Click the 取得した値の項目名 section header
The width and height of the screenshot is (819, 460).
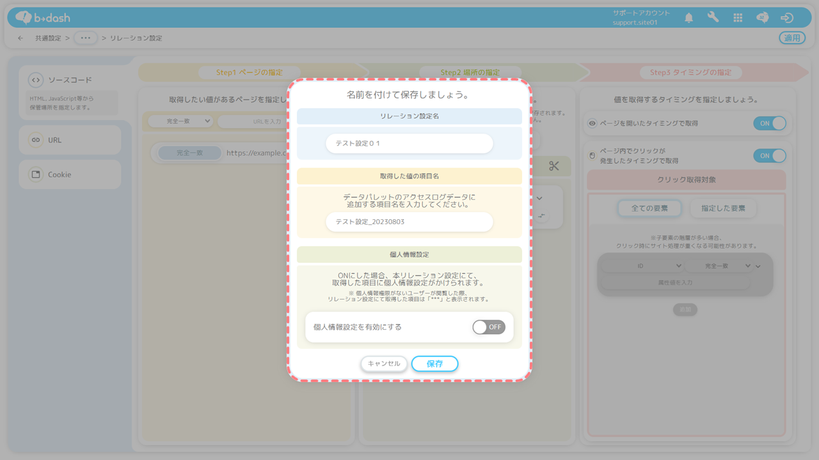pyautogui.click(x=409, y=176)
